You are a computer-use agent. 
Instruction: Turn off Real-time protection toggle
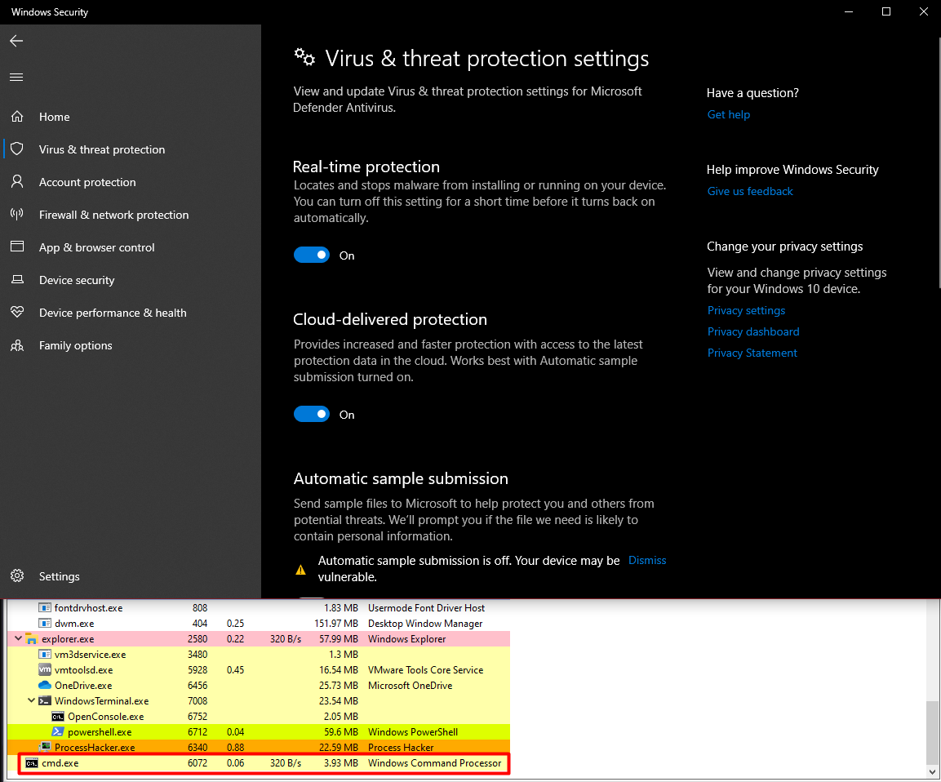(312, 255)
